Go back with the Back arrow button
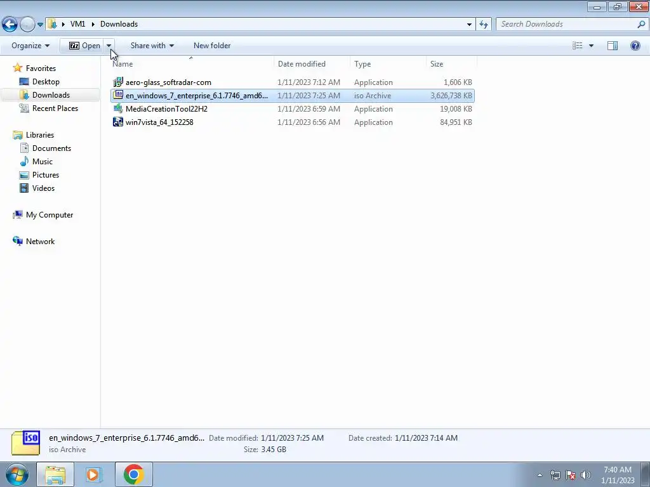 click(10, 25)
